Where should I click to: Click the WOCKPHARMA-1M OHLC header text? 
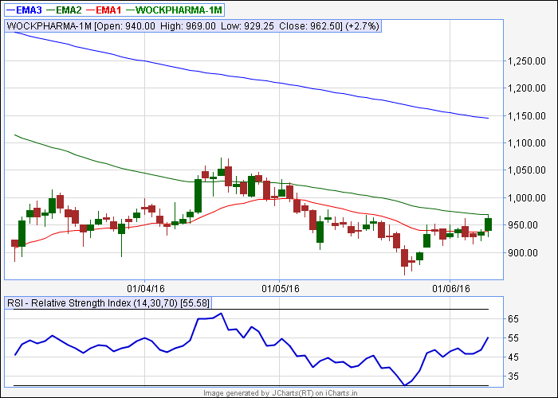tap(193, 26)
